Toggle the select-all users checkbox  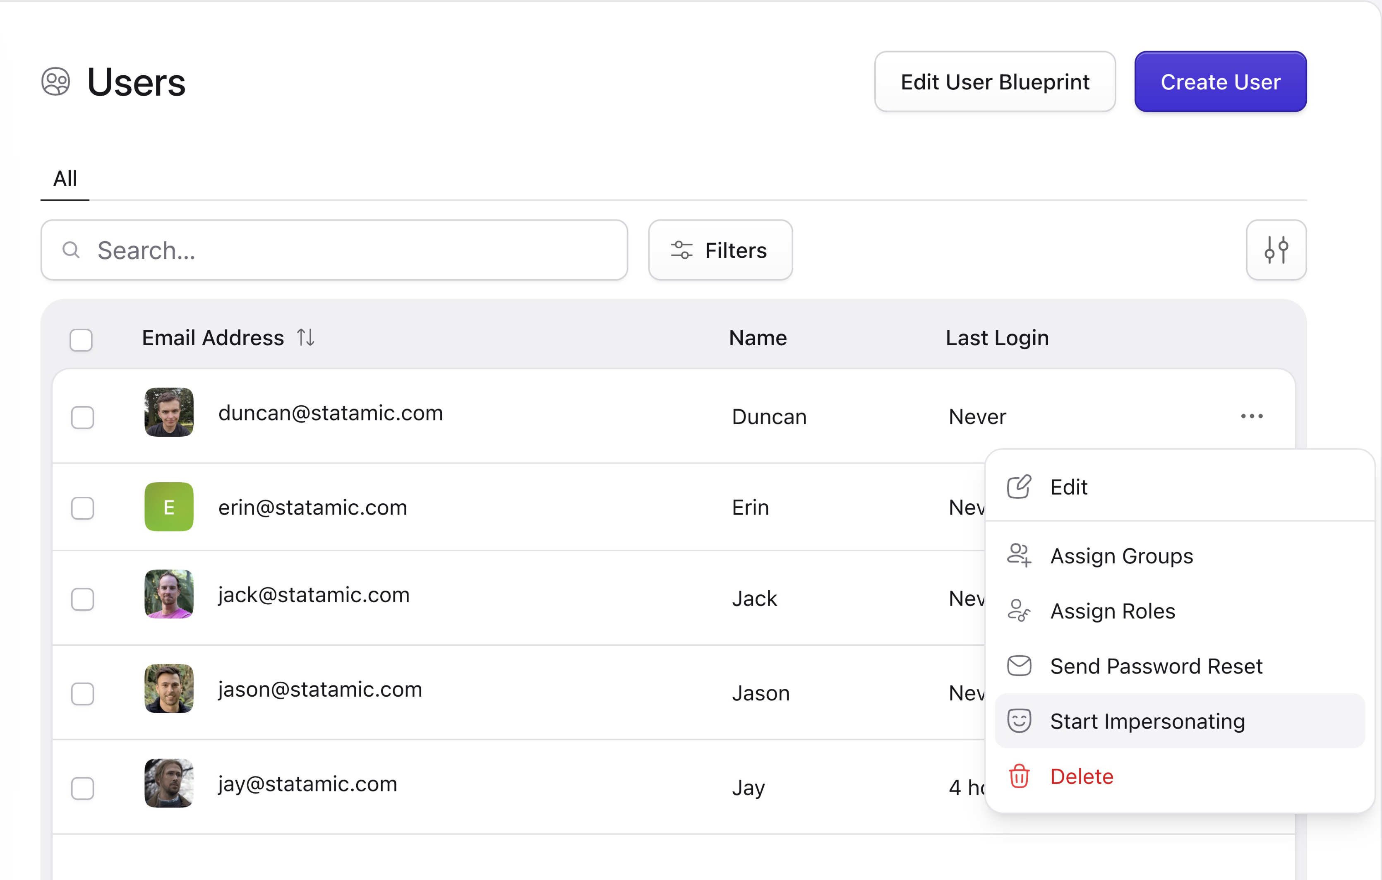coord(81,340)
